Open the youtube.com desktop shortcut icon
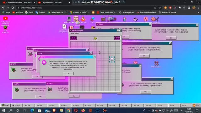 point(5,19)
